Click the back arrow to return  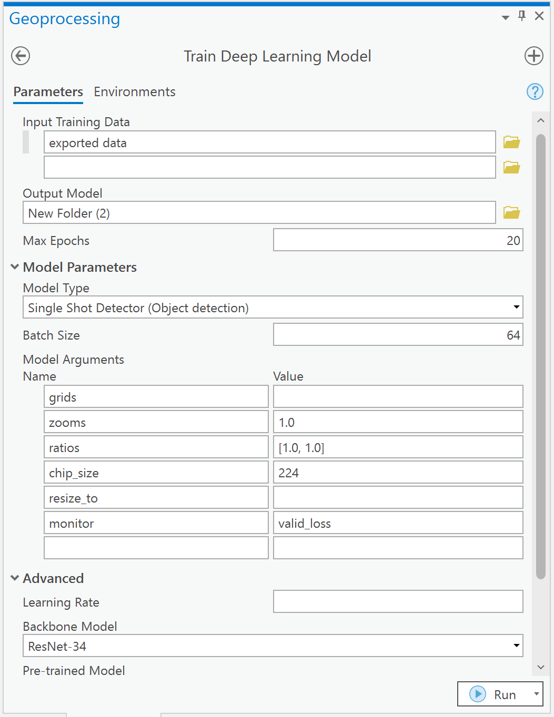tap(20, 56)
